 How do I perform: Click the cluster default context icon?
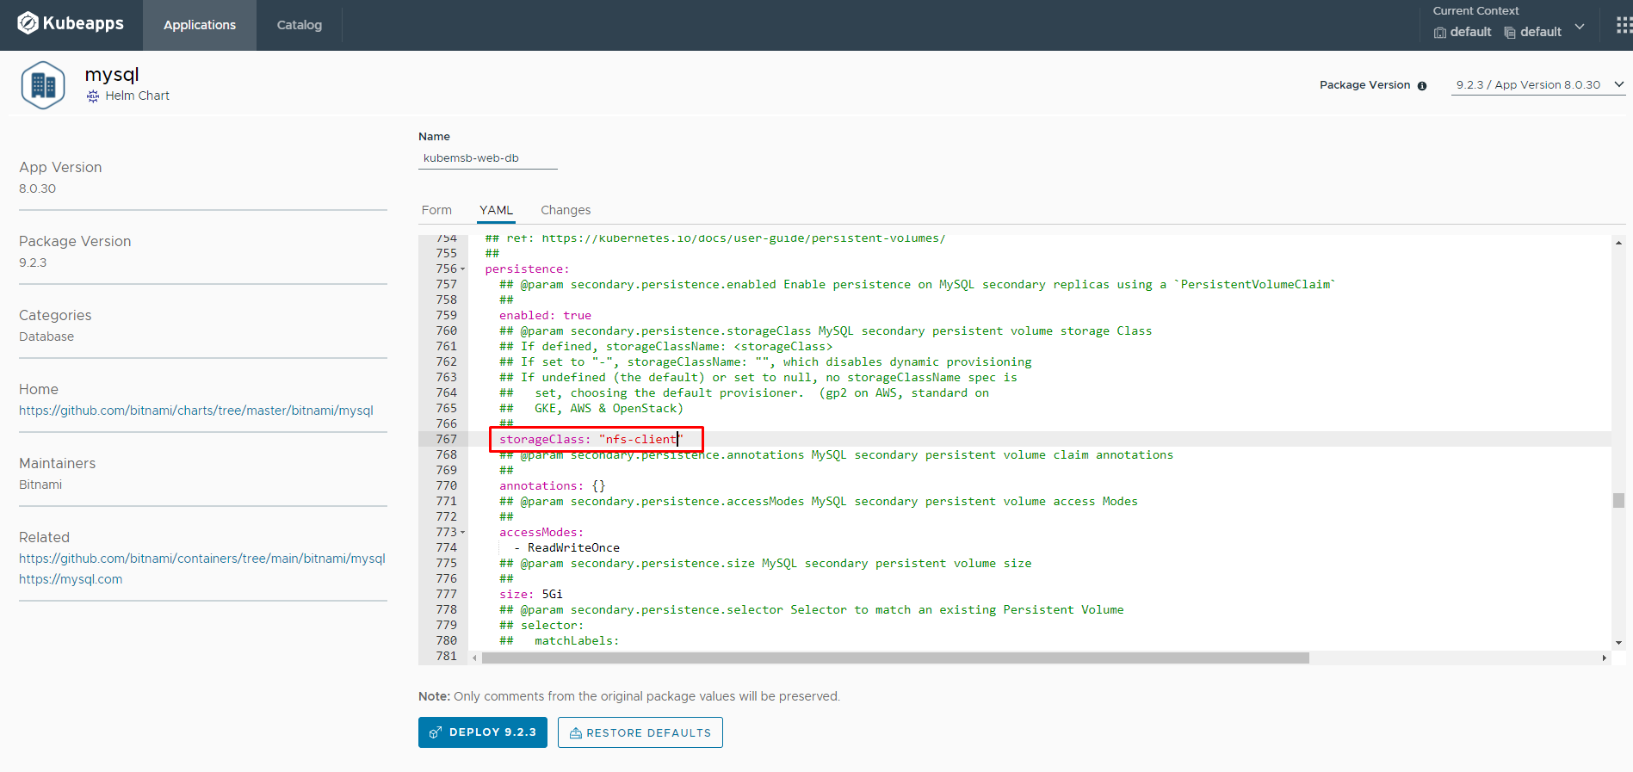pos(1440,33)
